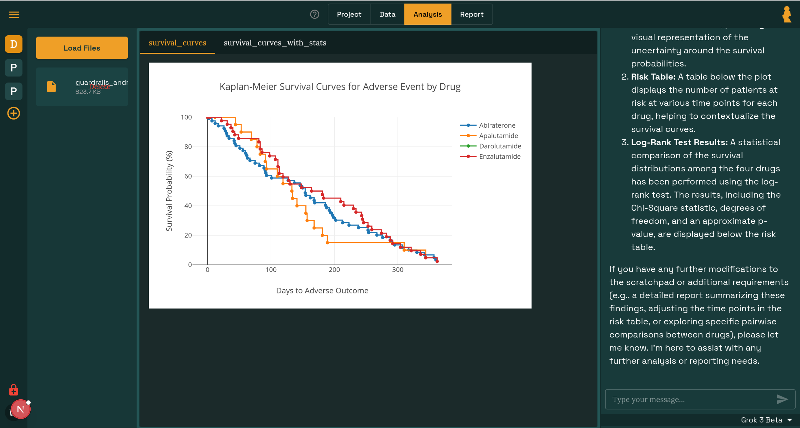Click the help question mark icon
This screenshot has width=800, height=428.
click(314, 14)
